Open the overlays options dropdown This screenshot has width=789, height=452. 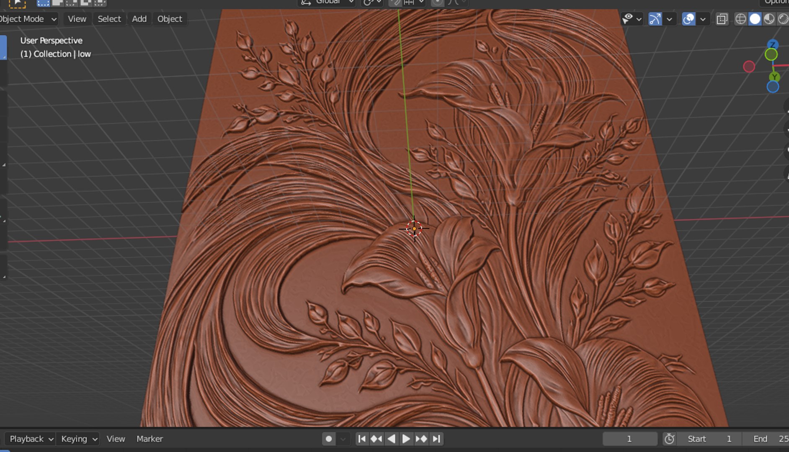[703, 19]
